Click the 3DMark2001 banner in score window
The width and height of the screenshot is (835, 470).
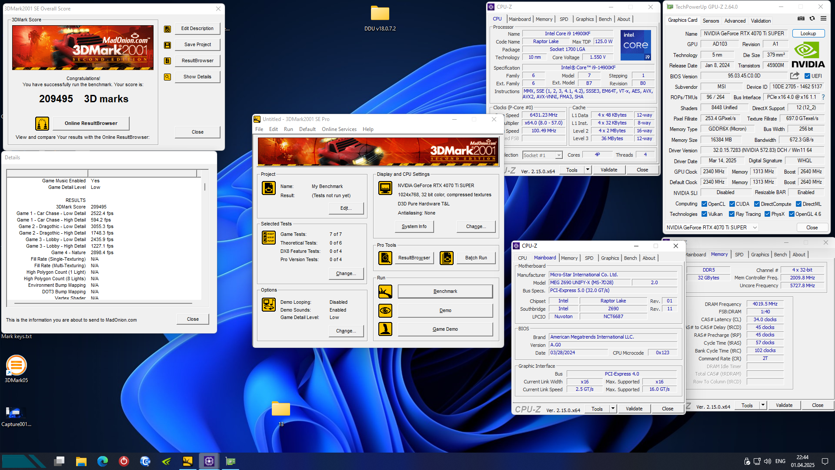(x=83, y=47)
